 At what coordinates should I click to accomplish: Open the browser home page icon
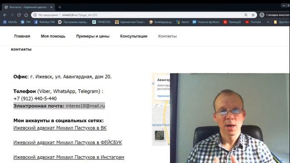point(26,15)
